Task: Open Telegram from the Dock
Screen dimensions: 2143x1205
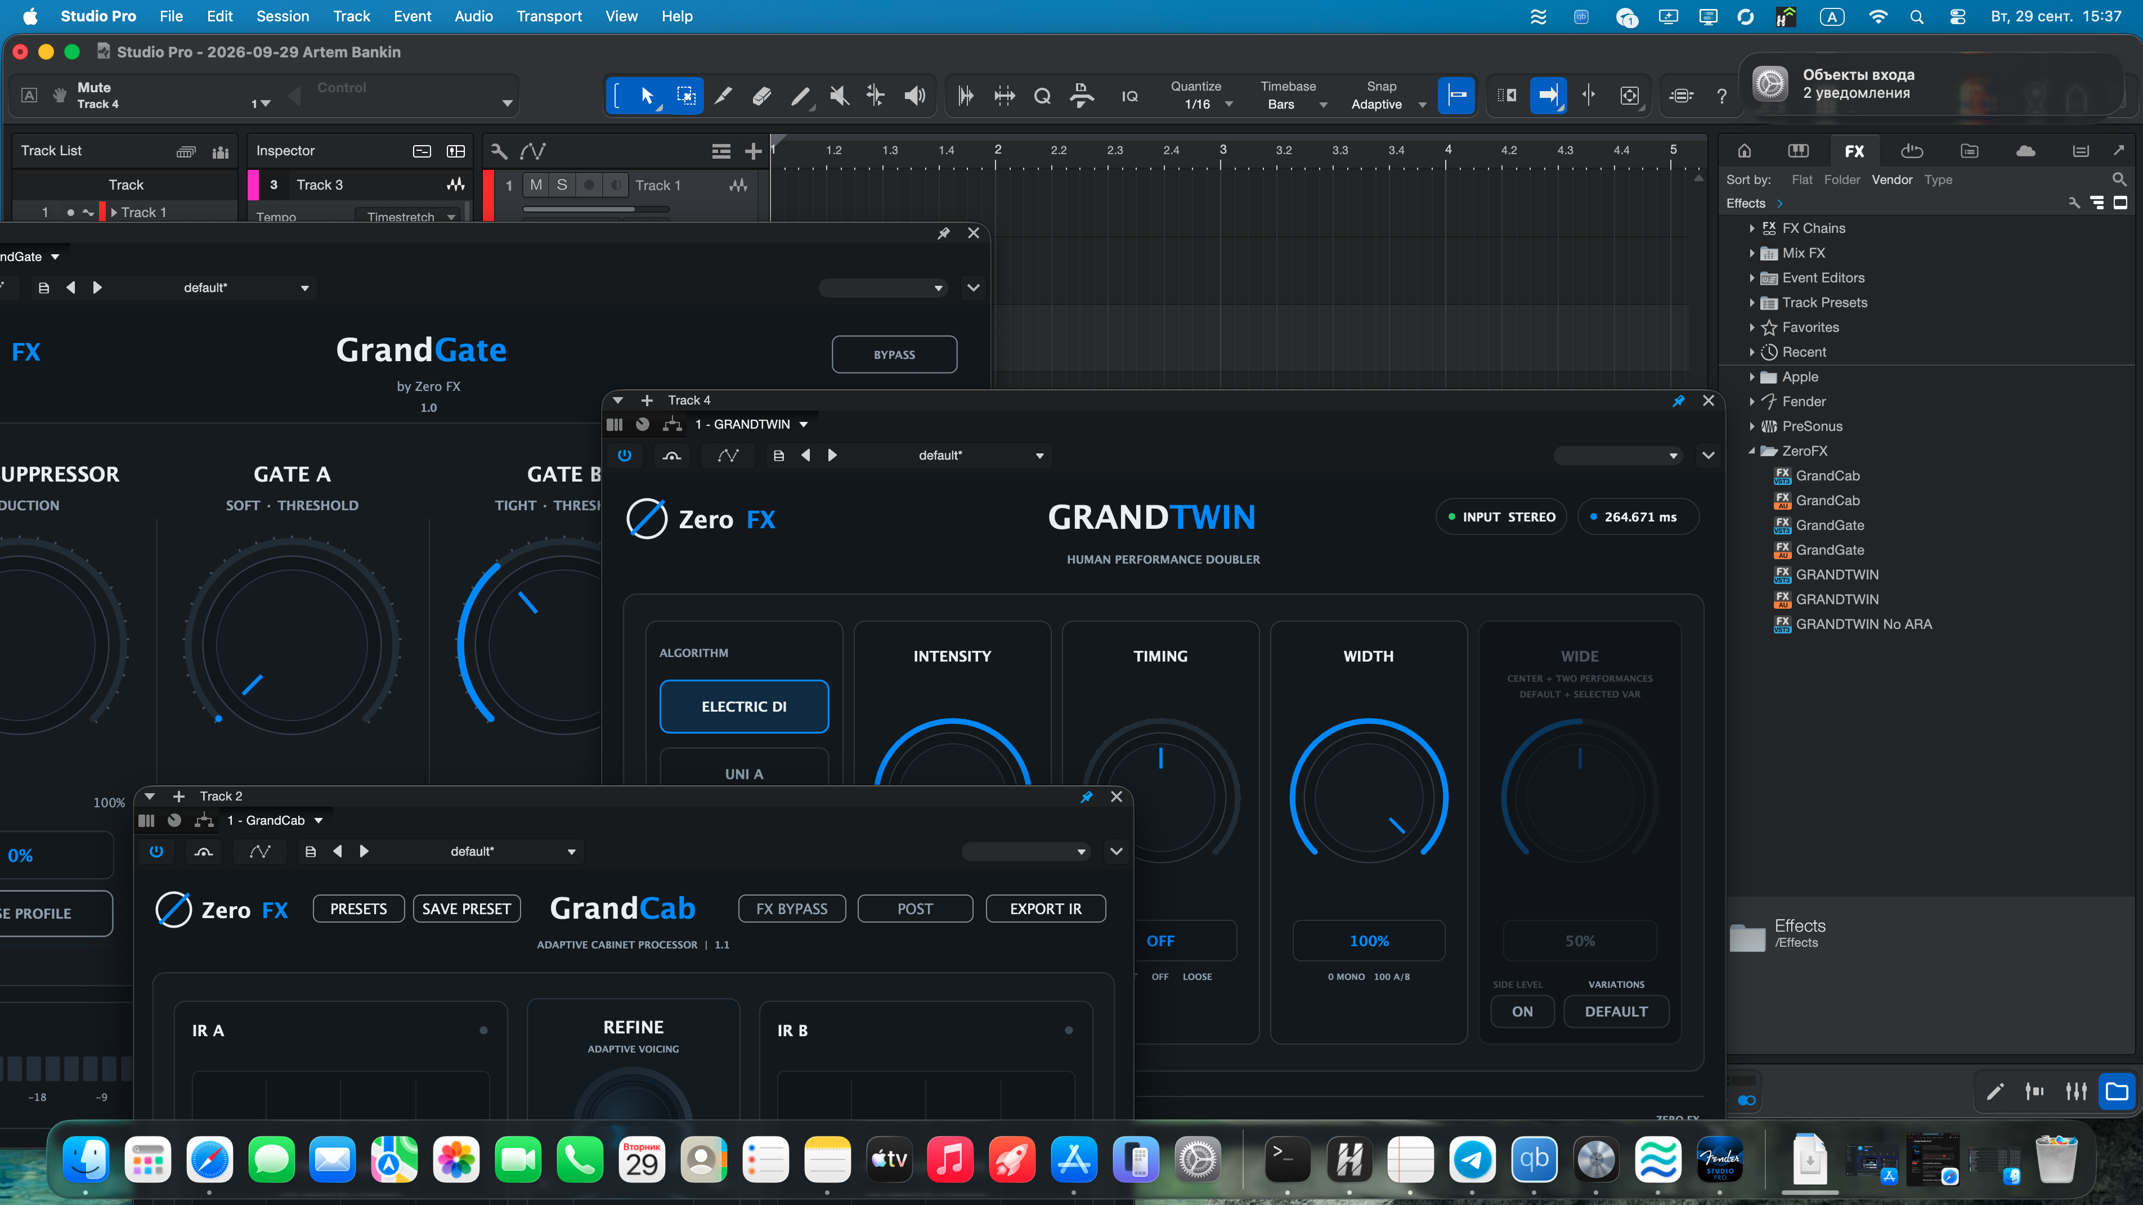Action: [x=1473, y=1159]
